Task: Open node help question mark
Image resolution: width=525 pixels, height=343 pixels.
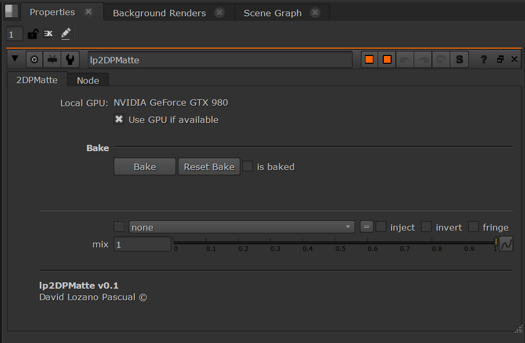Action: click(x=484, y=60)
